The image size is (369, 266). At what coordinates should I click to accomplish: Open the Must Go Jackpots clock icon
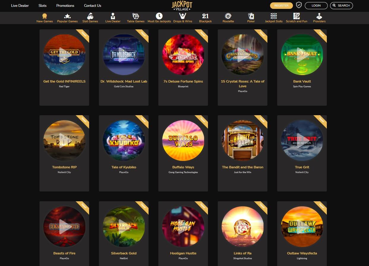pos(159,16)
